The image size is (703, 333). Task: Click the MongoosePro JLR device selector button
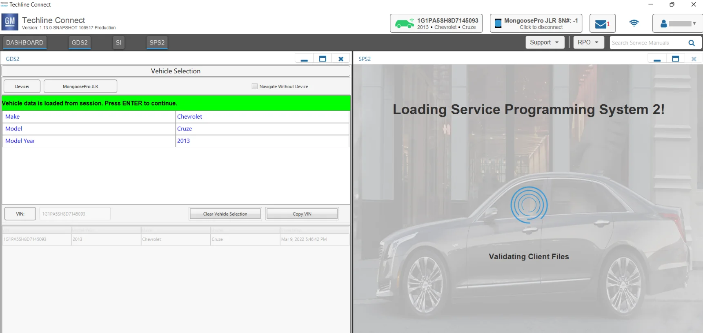(80, 86)
